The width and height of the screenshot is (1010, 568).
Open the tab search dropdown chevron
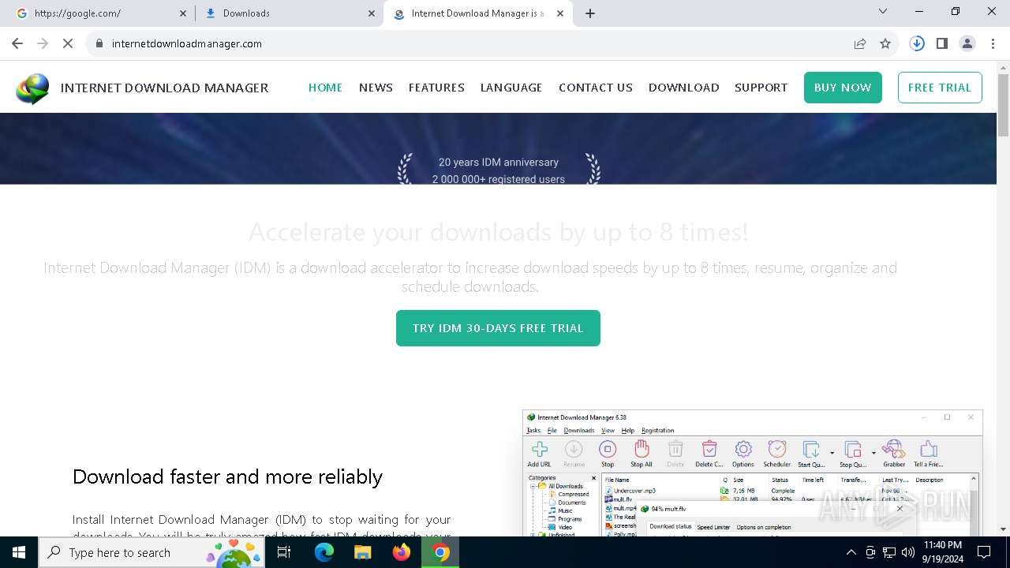click(883, 11)
